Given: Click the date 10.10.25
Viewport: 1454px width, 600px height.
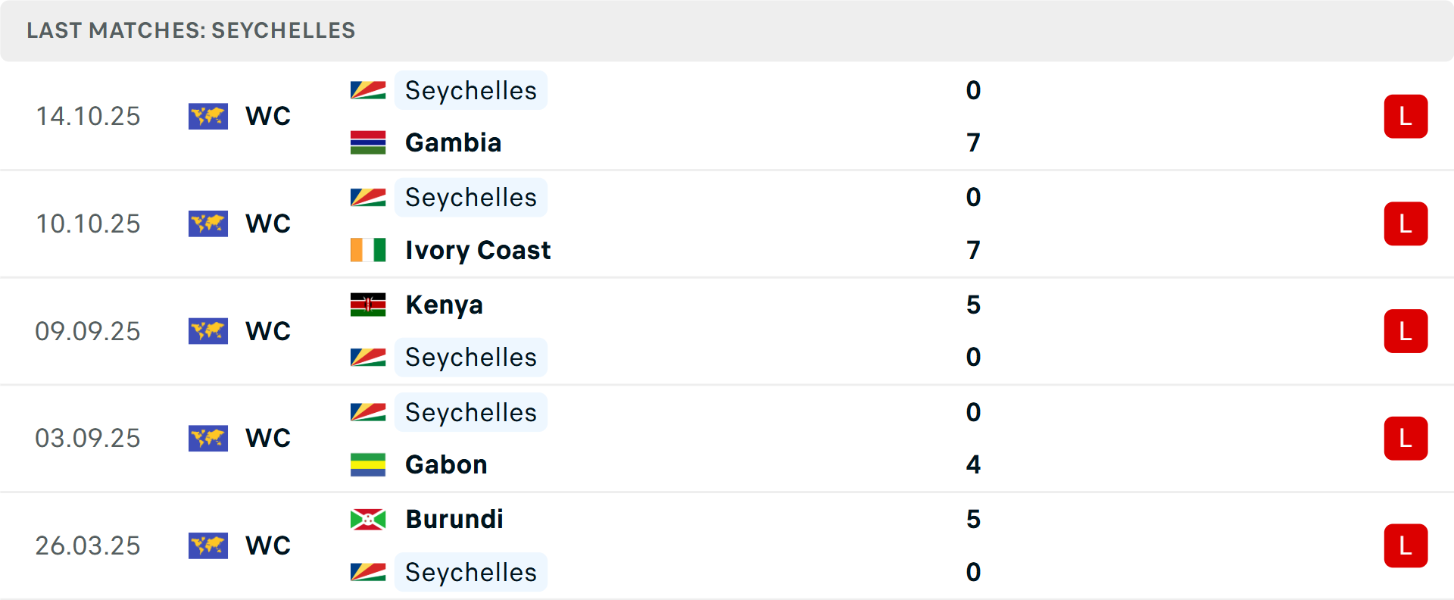Looking at the screenshot, I should point(88,223).
